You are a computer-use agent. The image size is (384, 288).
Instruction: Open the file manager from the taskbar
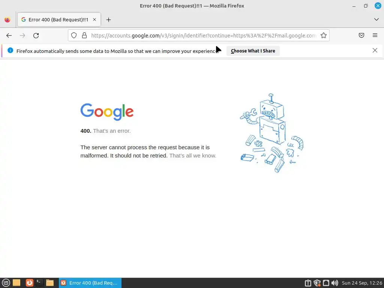pos(50,283)
